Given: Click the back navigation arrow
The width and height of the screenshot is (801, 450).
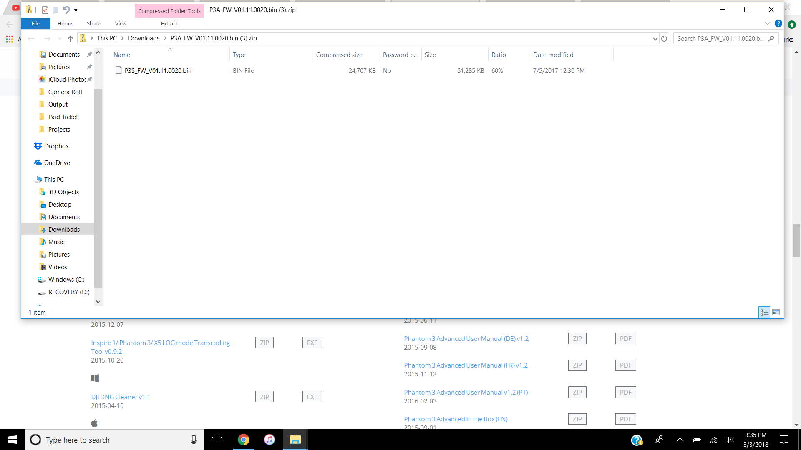Looking at the screenshot, I should tap(31, 38).
